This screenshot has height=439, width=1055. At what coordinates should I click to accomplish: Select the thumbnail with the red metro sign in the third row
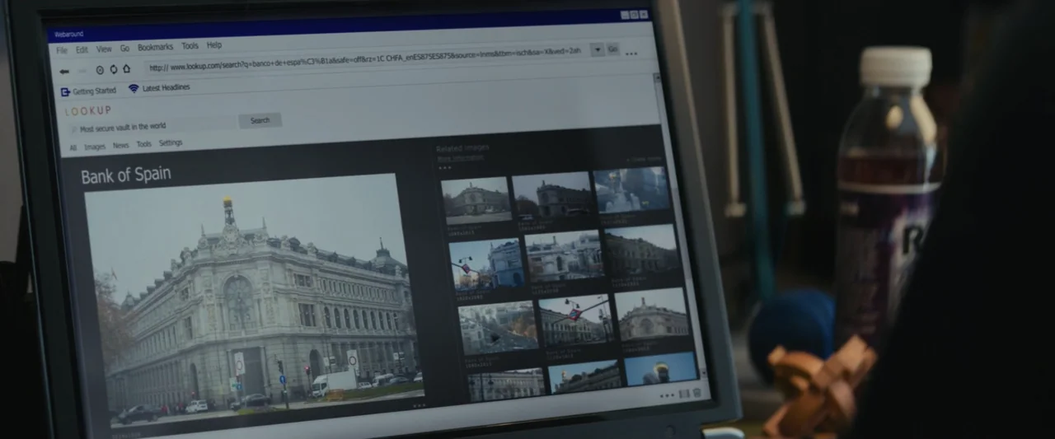(577, 320)
